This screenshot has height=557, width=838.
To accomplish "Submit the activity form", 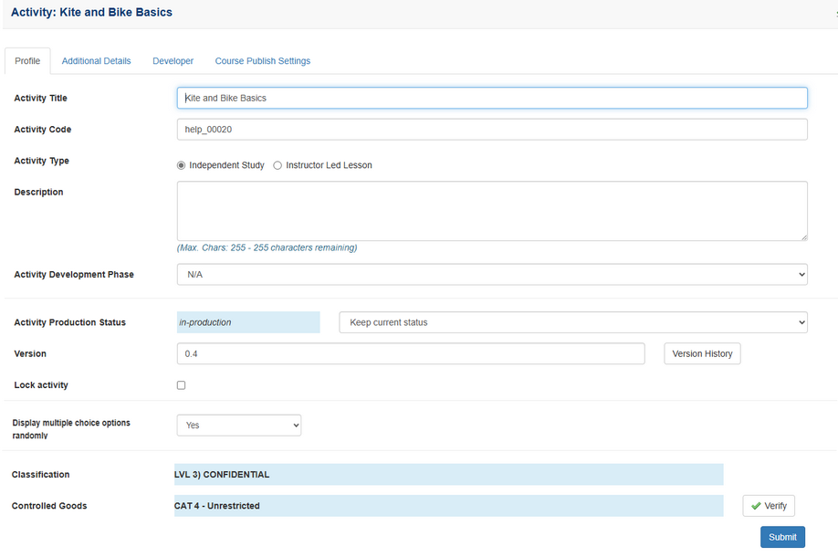I will click(782, 537).
